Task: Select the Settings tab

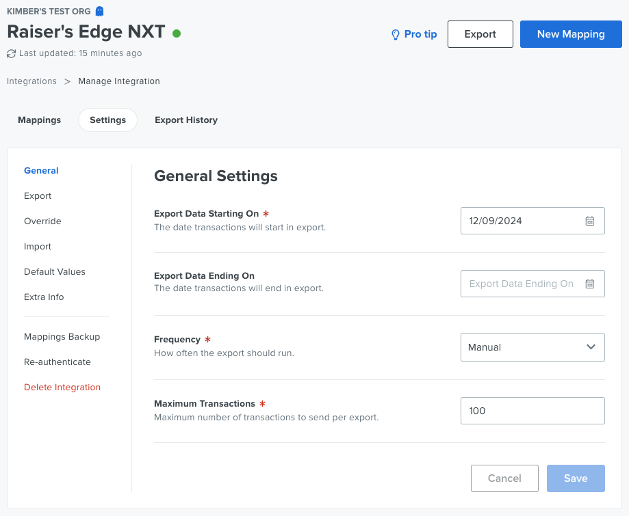Action: [x=108, y=120]
